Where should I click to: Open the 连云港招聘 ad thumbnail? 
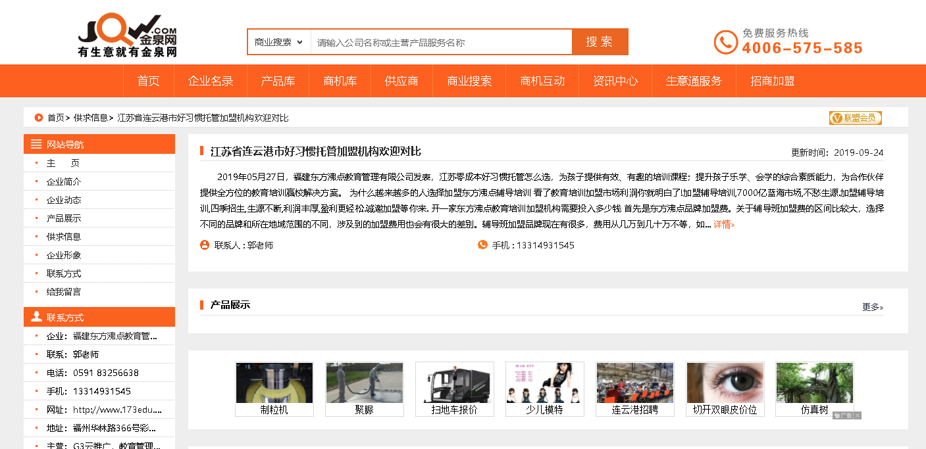pos(635,389)
